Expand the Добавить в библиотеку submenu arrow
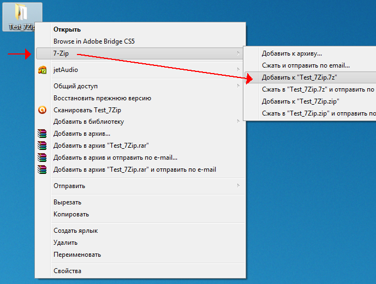This screenshot has height=284, width=376. [238, 122]
